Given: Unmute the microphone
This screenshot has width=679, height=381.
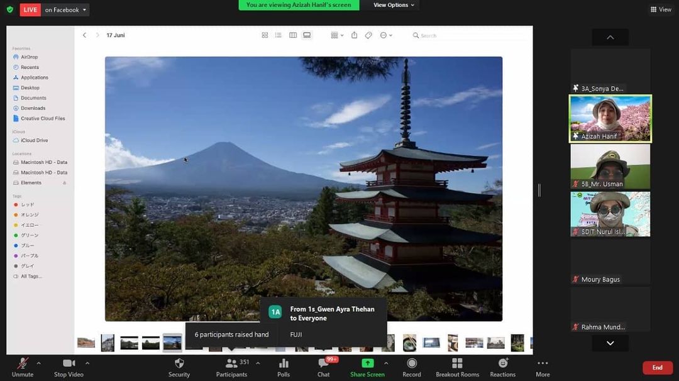Looking at the screenshot, I should click(23, 364).
